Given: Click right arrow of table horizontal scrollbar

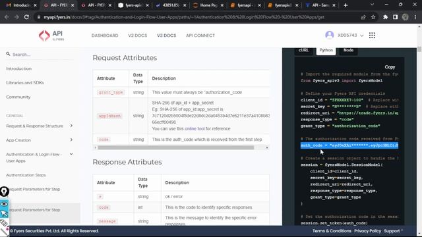Looking at the screenshot, I should pos(266,147).
